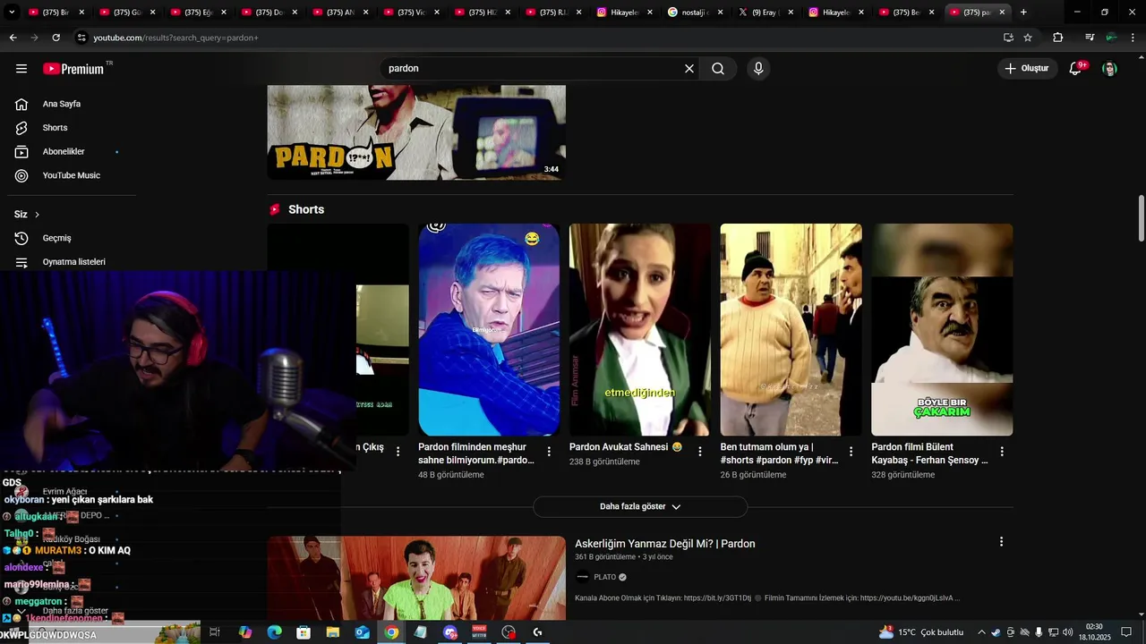Open the account avatar menu
The image size is (1146, 644).
[1109, 69]
